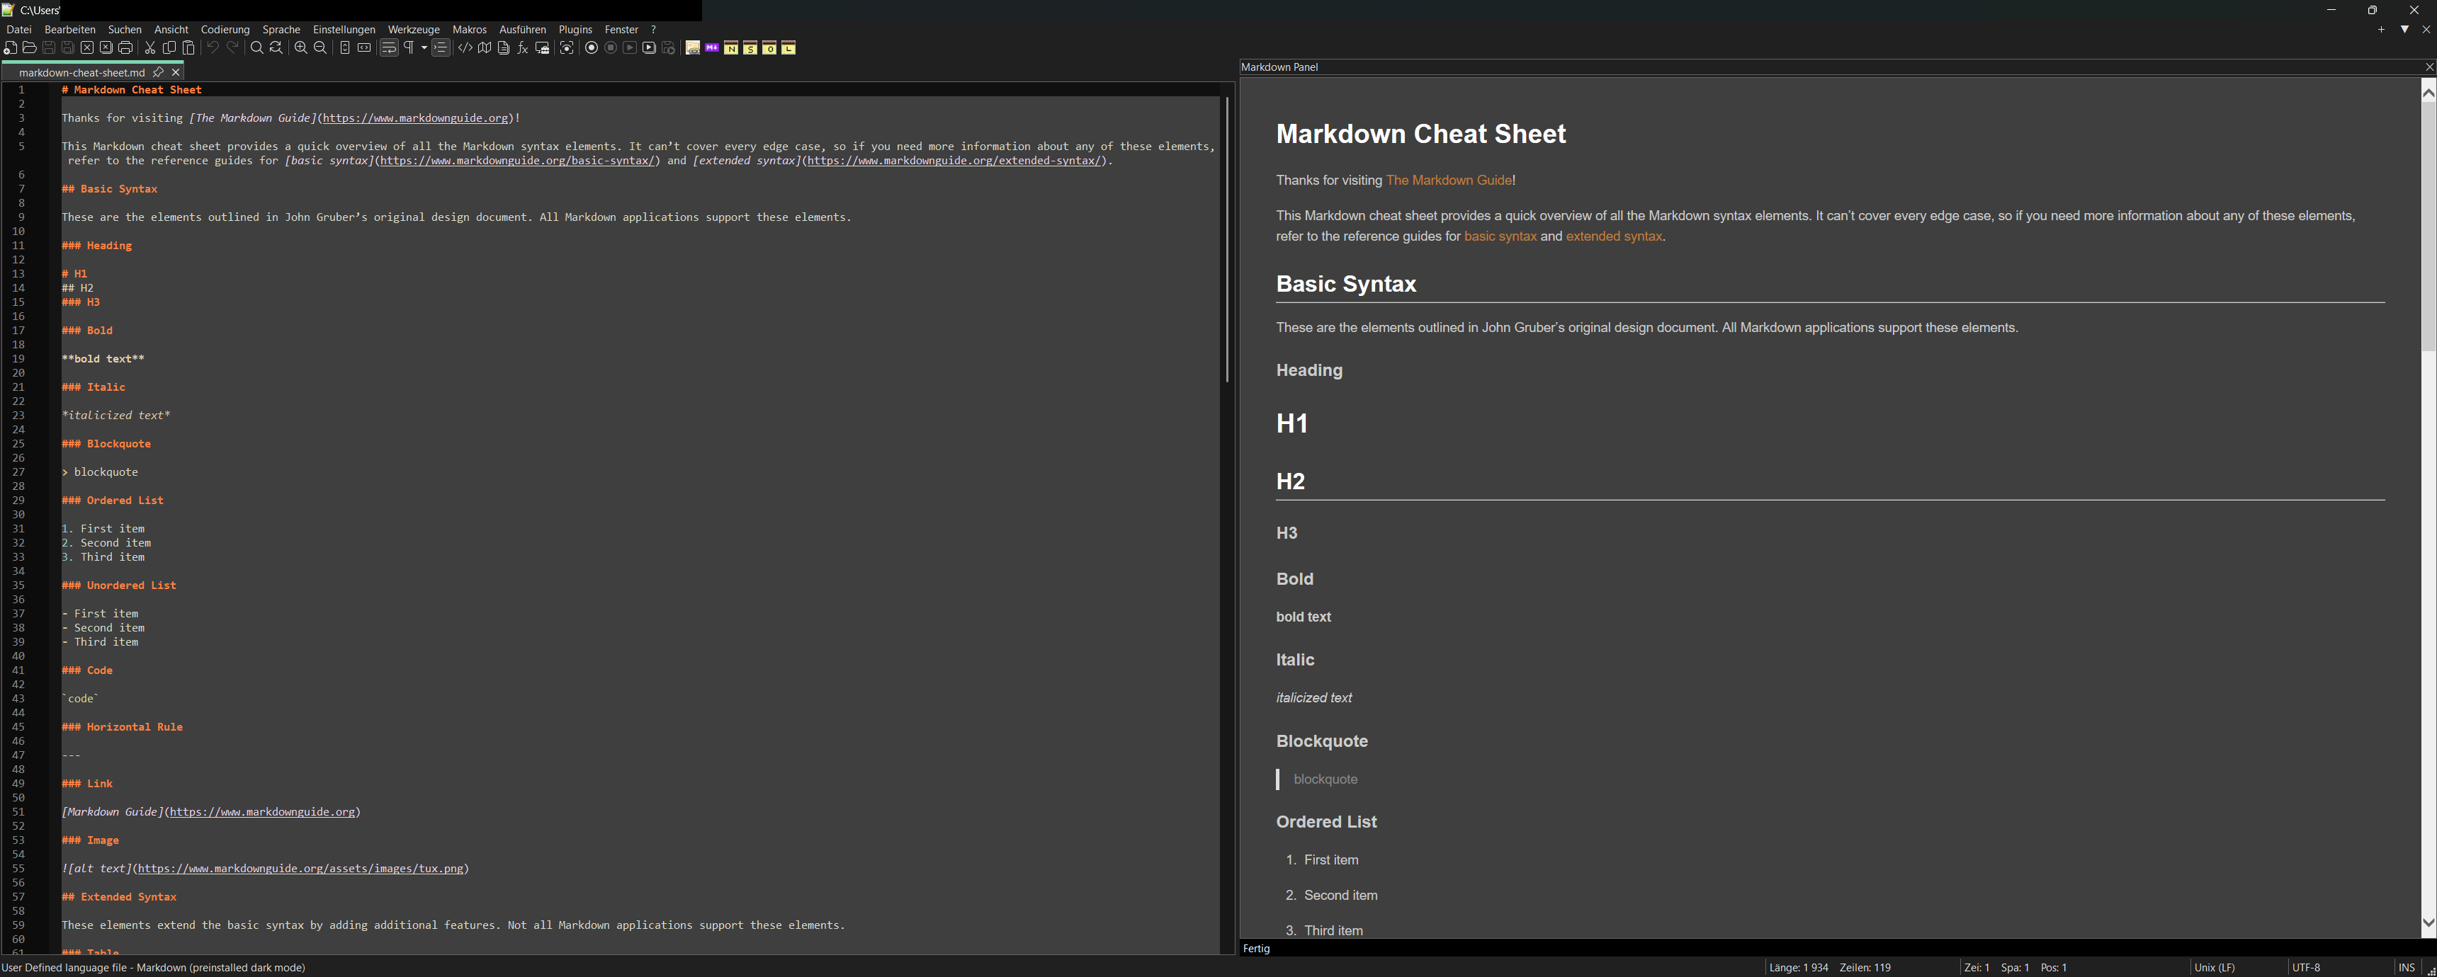2437x977 pixels.
Task: Click the Print toolbar icon
Action: [126, 47]
